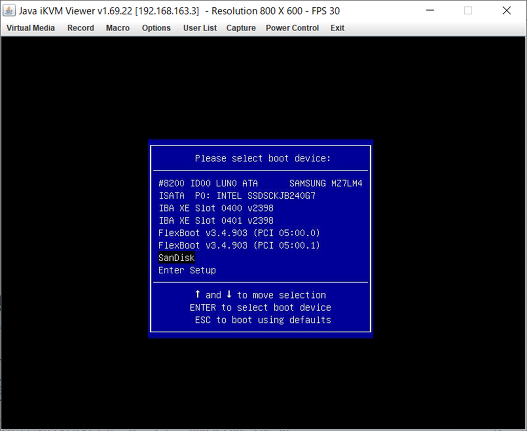Select ISATA P0: INTEL SSDSCKJB240G7 entry
This screenshot has height=431, width=527.
237,196
